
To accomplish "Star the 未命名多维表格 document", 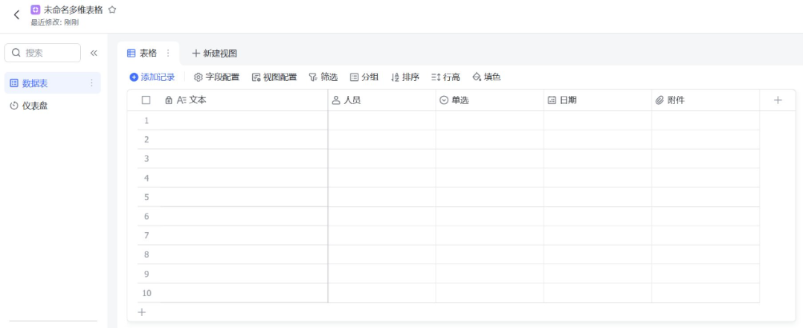I will pos(112,10).
